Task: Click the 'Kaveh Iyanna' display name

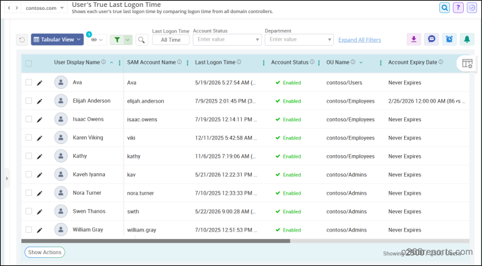Action: (89, 175)
